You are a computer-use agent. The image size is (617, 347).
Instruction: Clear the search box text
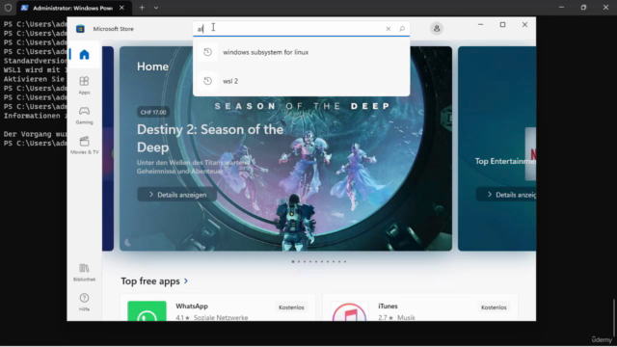click(388, 29)
